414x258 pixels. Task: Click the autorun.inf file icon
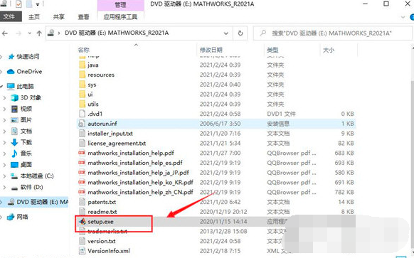(83, 124)
